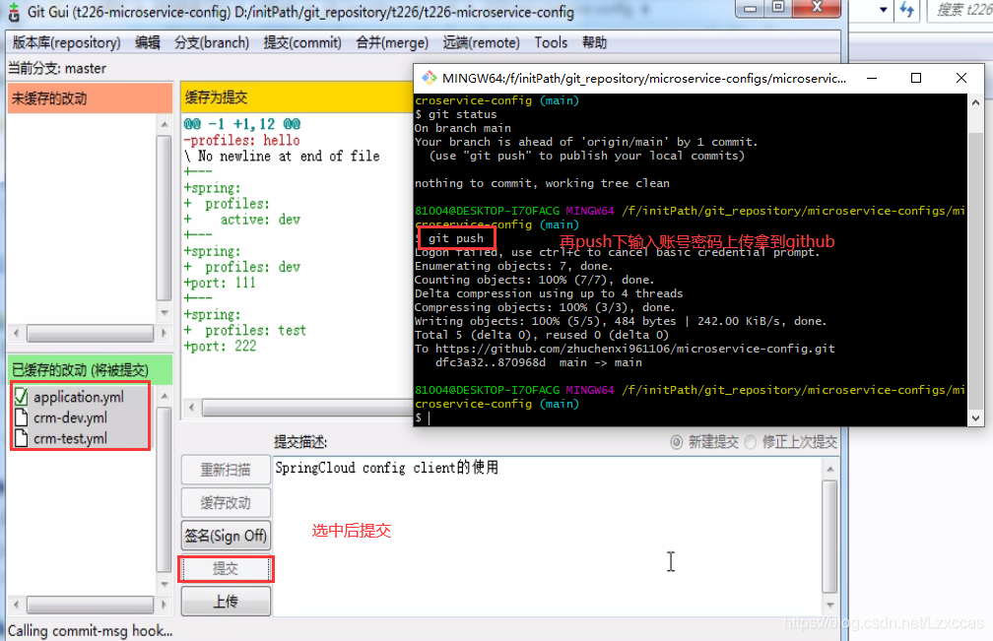993x641 pixels.
Task: Click the 签名(Sign Off) button
Action: click(x=226, y=536)
